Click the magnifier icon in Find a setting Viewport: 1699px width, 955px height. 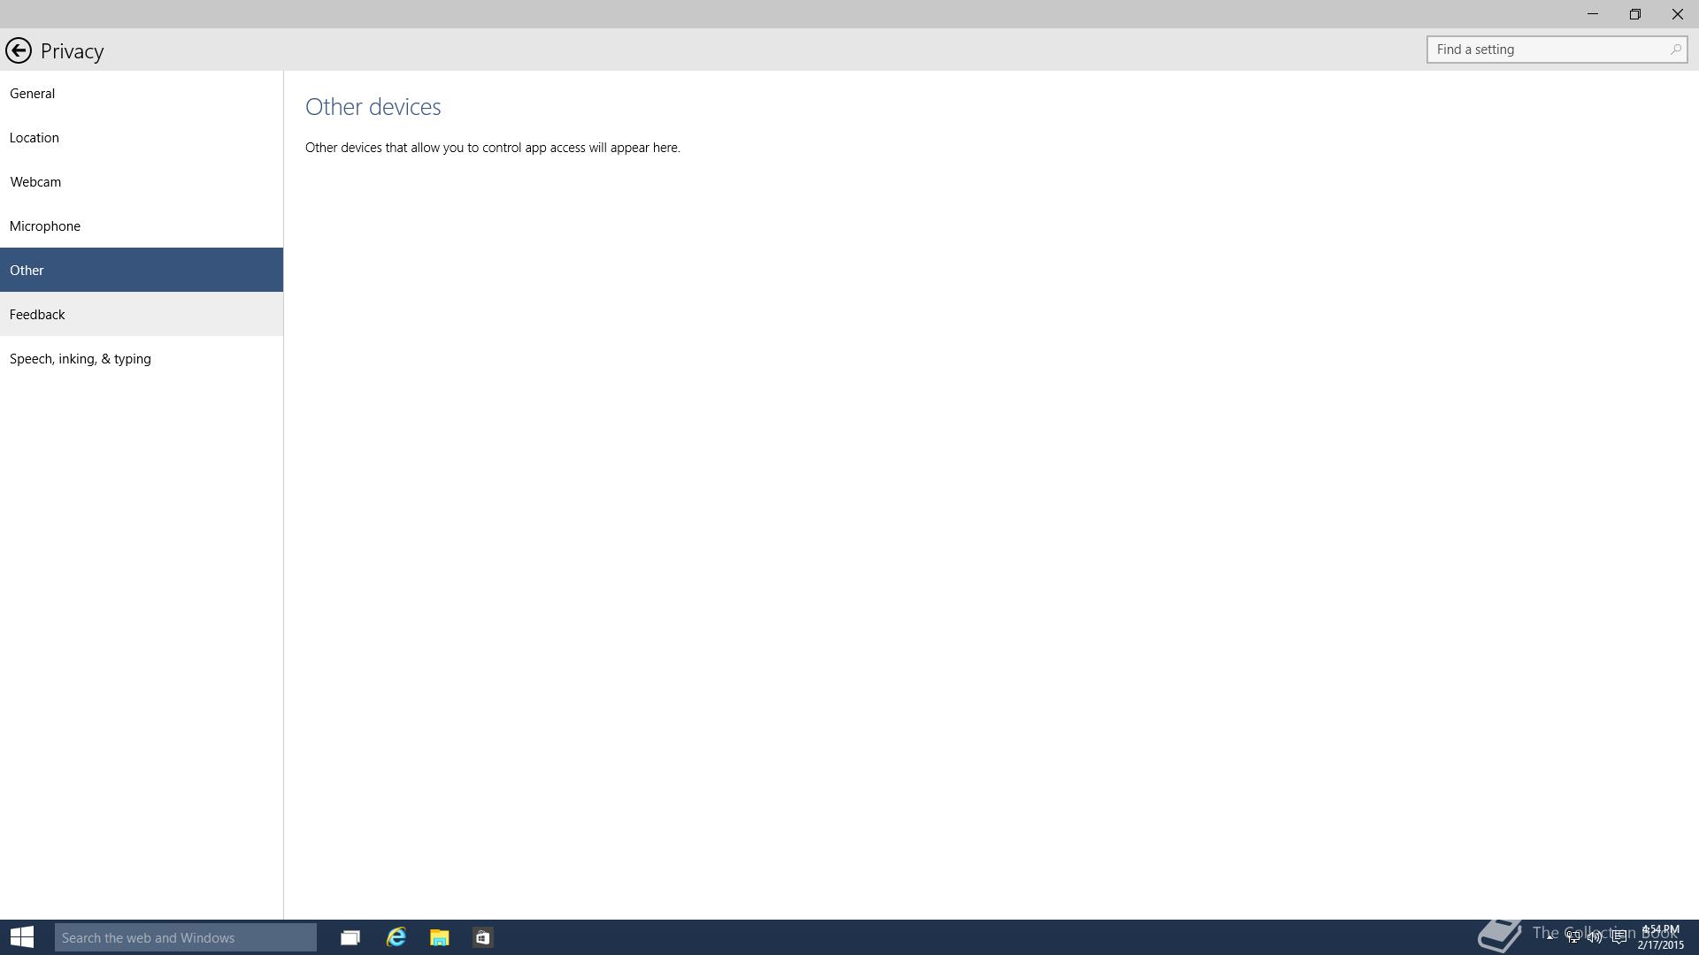(1675, 50)
